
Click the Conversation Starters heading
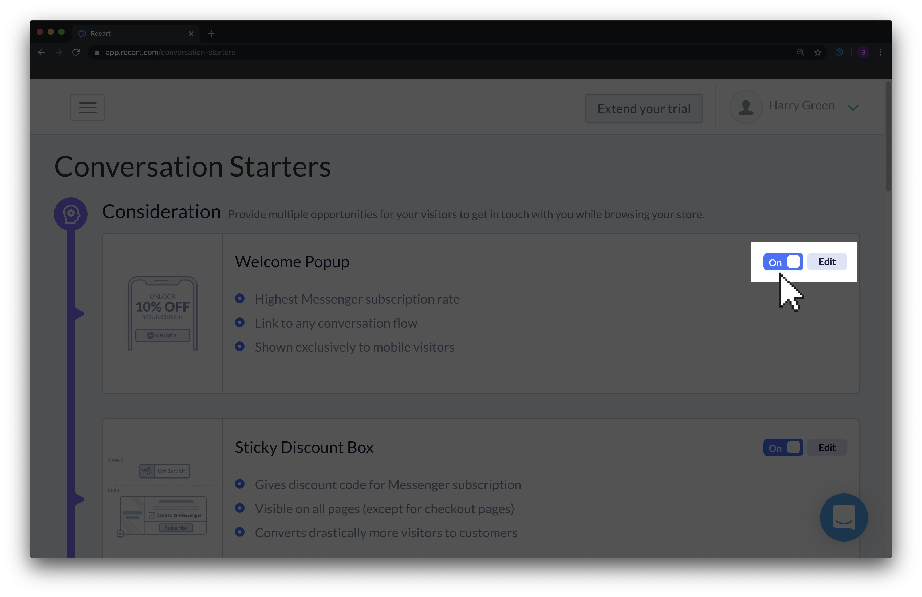(192, 167)
